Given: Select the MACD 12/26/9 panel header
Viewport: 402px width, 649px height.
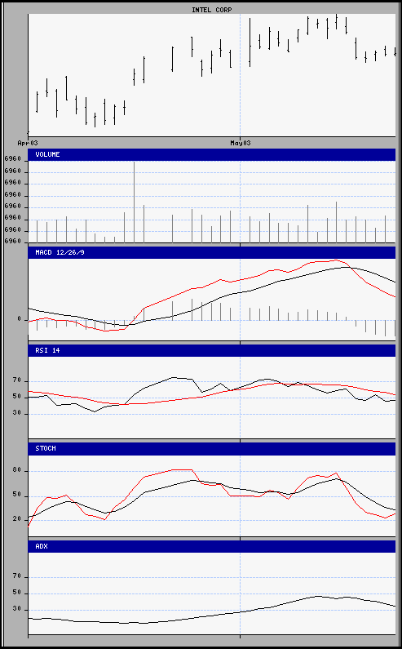Looking at the screenshot, I should click(212, 252).
